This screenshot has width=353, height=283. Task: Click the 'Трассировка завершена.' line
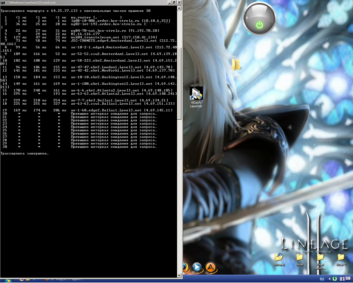pos(25,153)
